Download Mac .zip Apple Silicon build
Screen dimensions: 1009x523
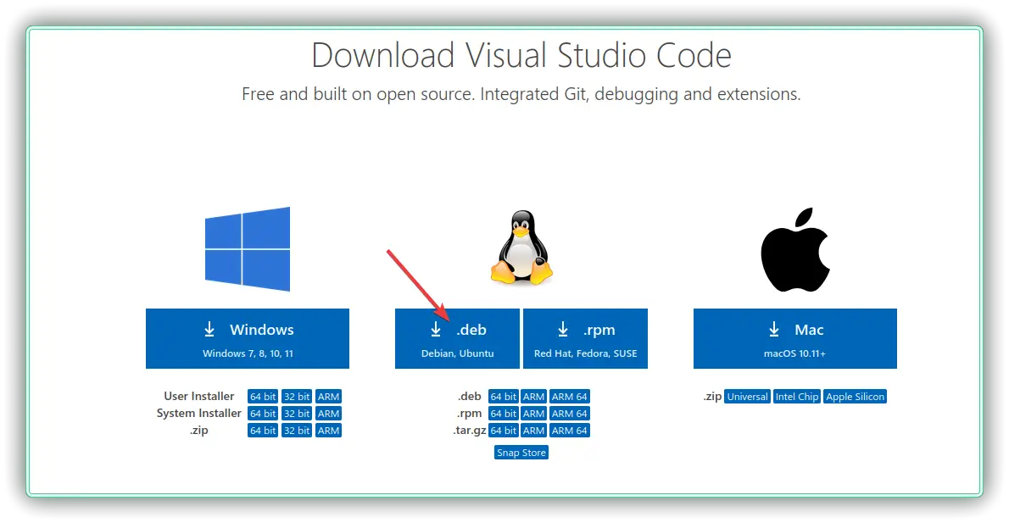[x=856, y=396]
